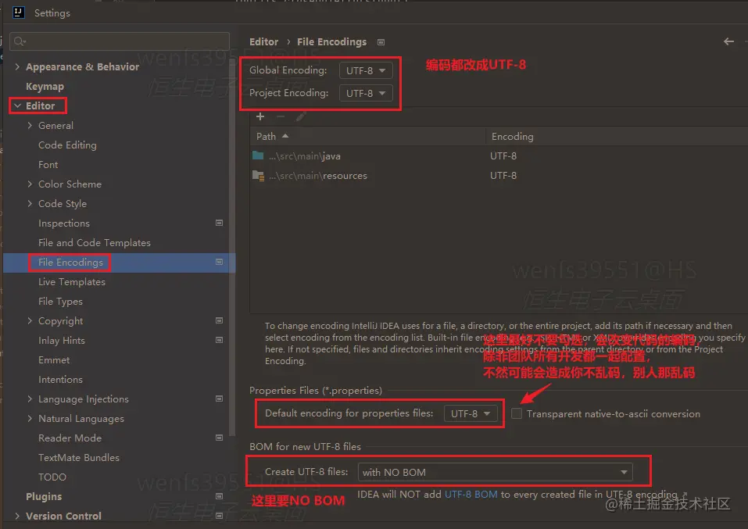
Task: Click the remove path minus icon
Action: pyautogui.click(x=281, y=116)
